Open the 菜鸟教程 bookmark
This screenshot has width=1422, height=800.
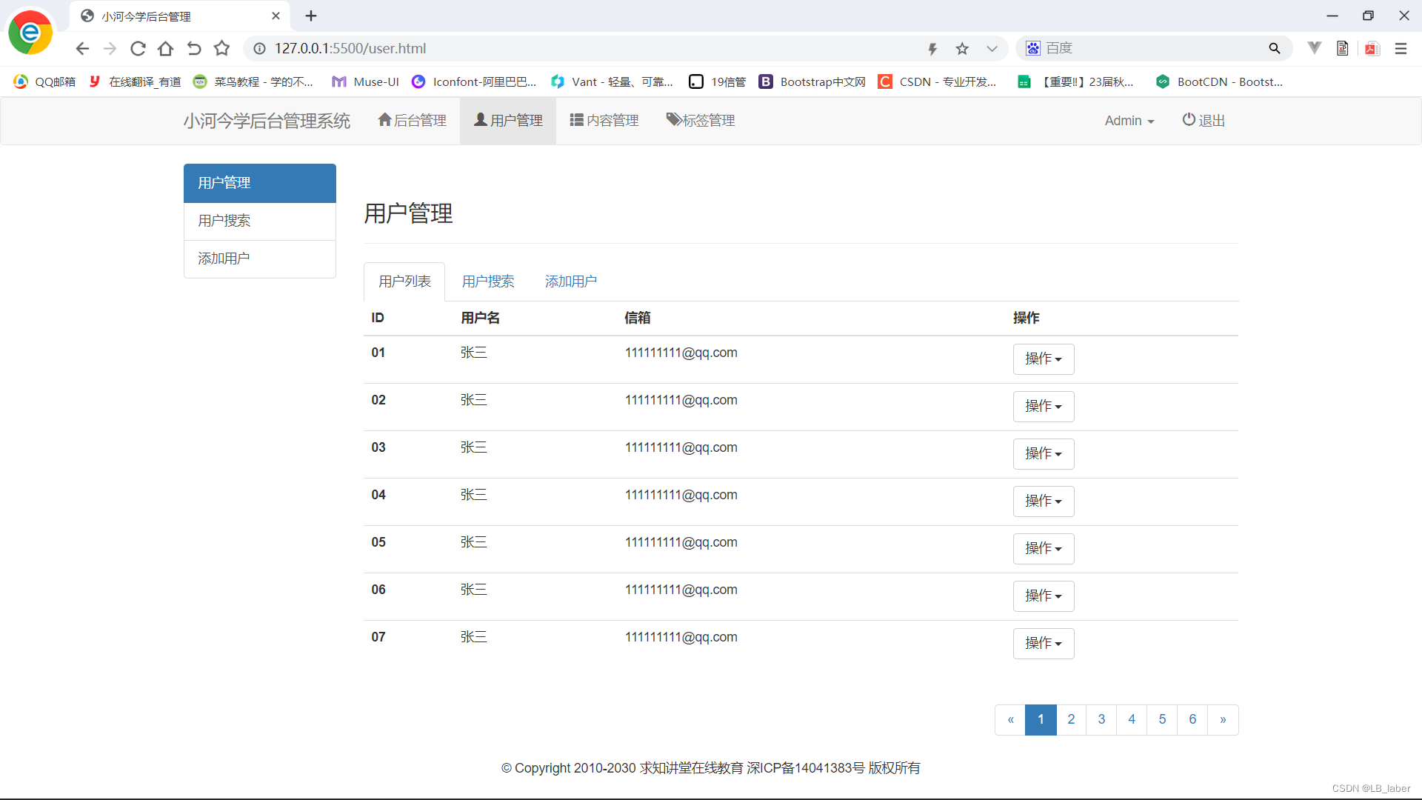253,81
